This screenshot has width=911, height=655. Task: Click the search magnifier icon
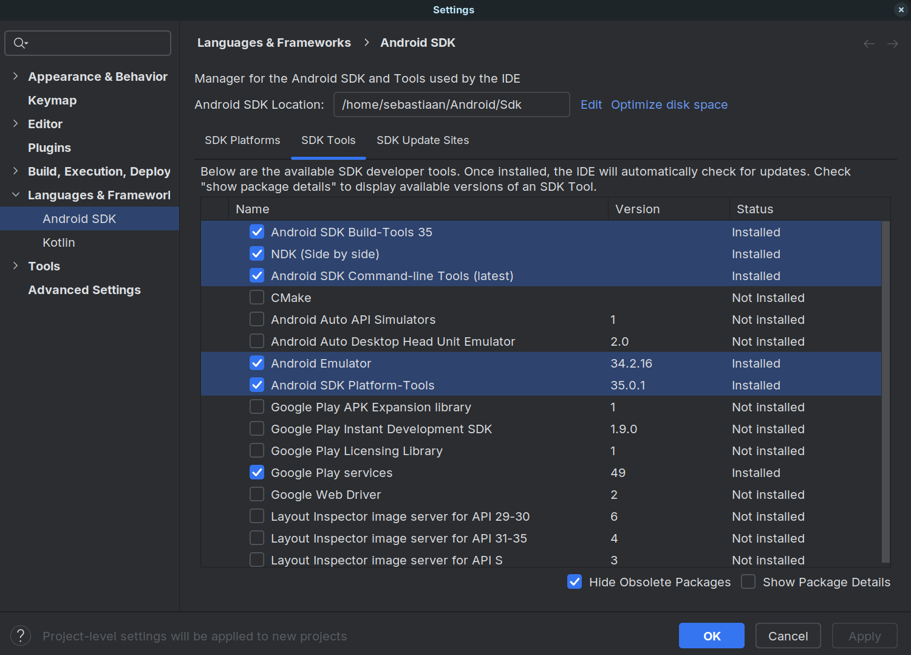[x=20, y=43]
